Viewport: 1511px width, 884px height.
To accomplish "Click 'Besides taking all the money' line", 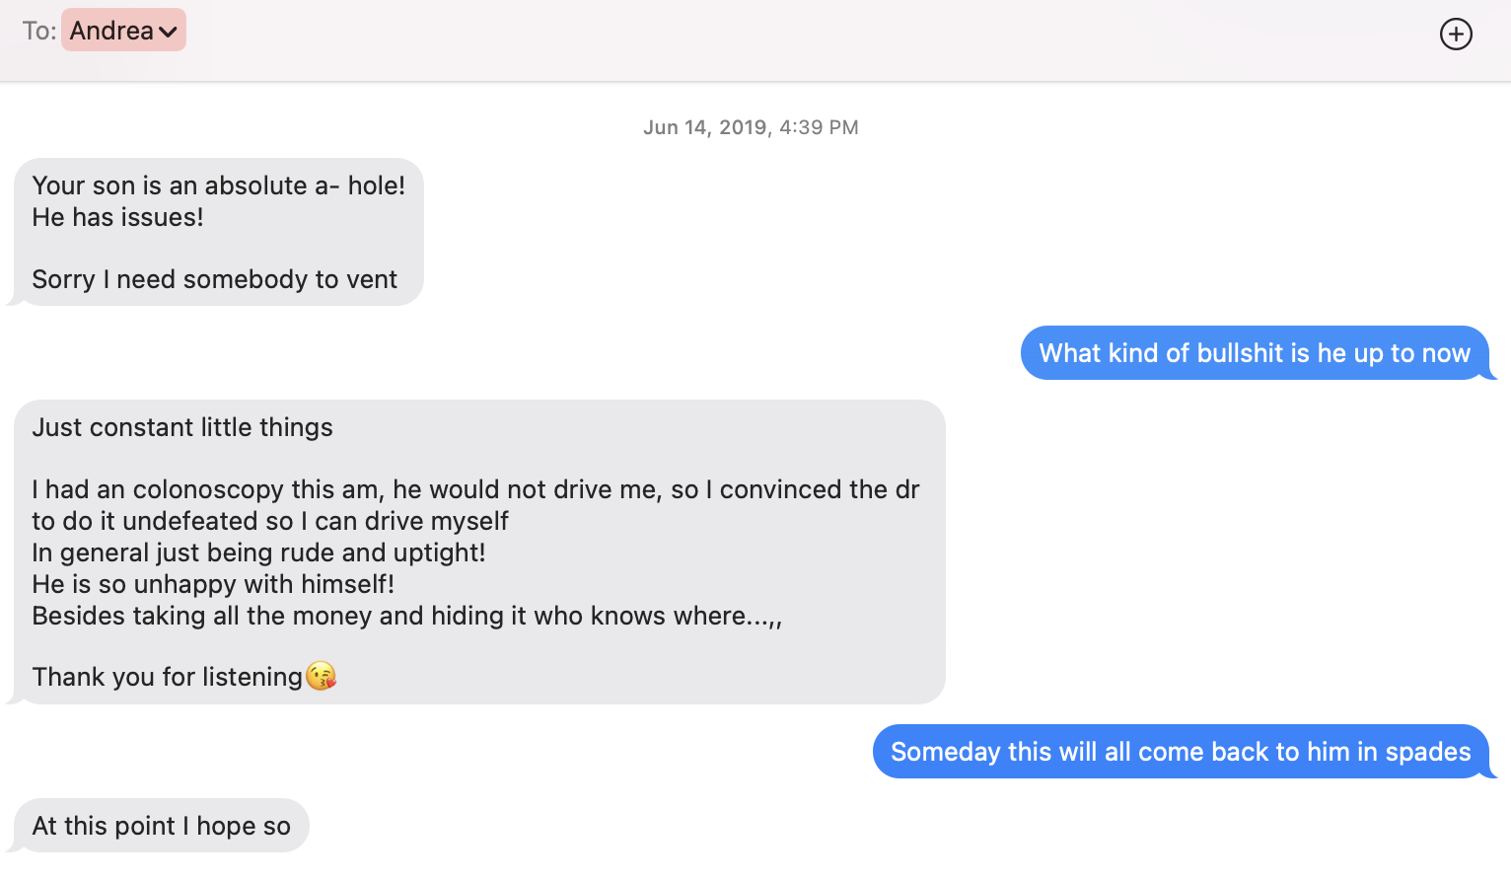I will (x=406, y=616).
